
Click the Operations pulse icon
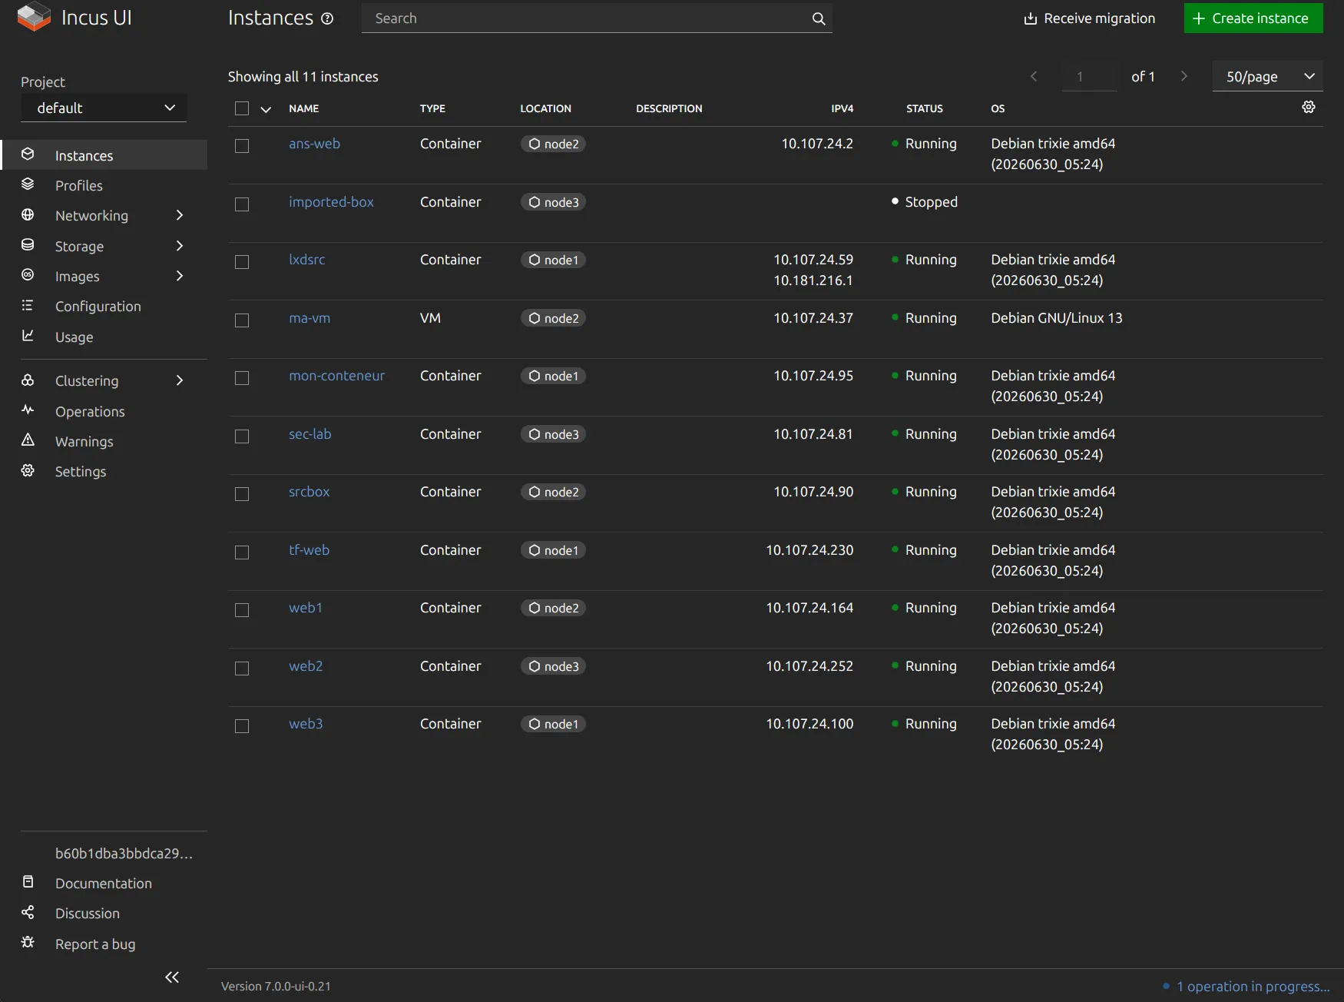click(x=28, y=410)
